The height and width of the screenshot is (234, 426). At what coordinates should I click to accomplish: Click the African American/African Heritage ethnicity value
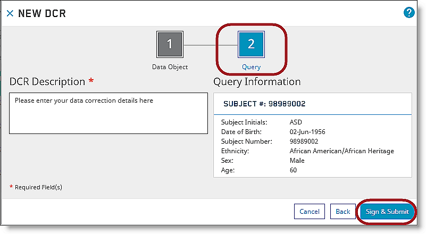(x=342, y=151)
